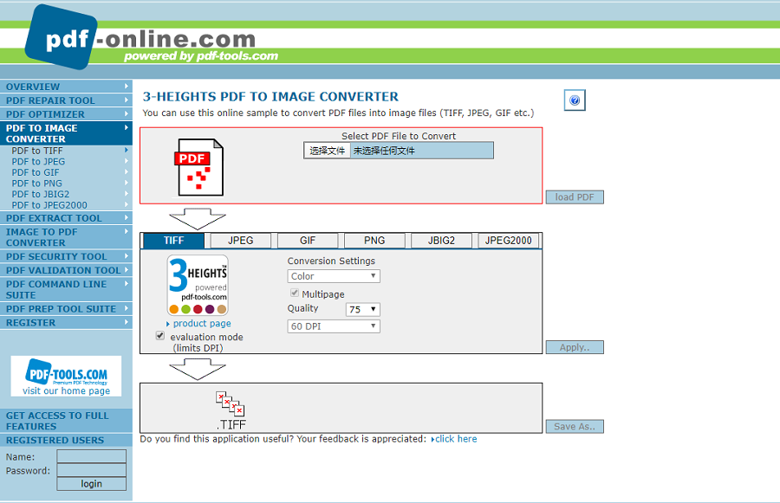Open the Color mode dropdown

tap(334, 276)
